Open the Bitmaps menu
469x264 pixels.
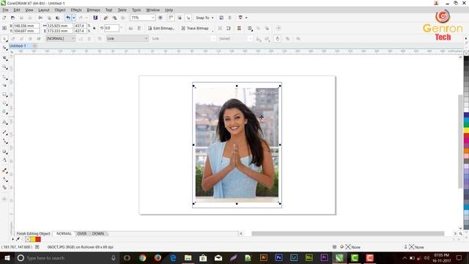[93, 10]
